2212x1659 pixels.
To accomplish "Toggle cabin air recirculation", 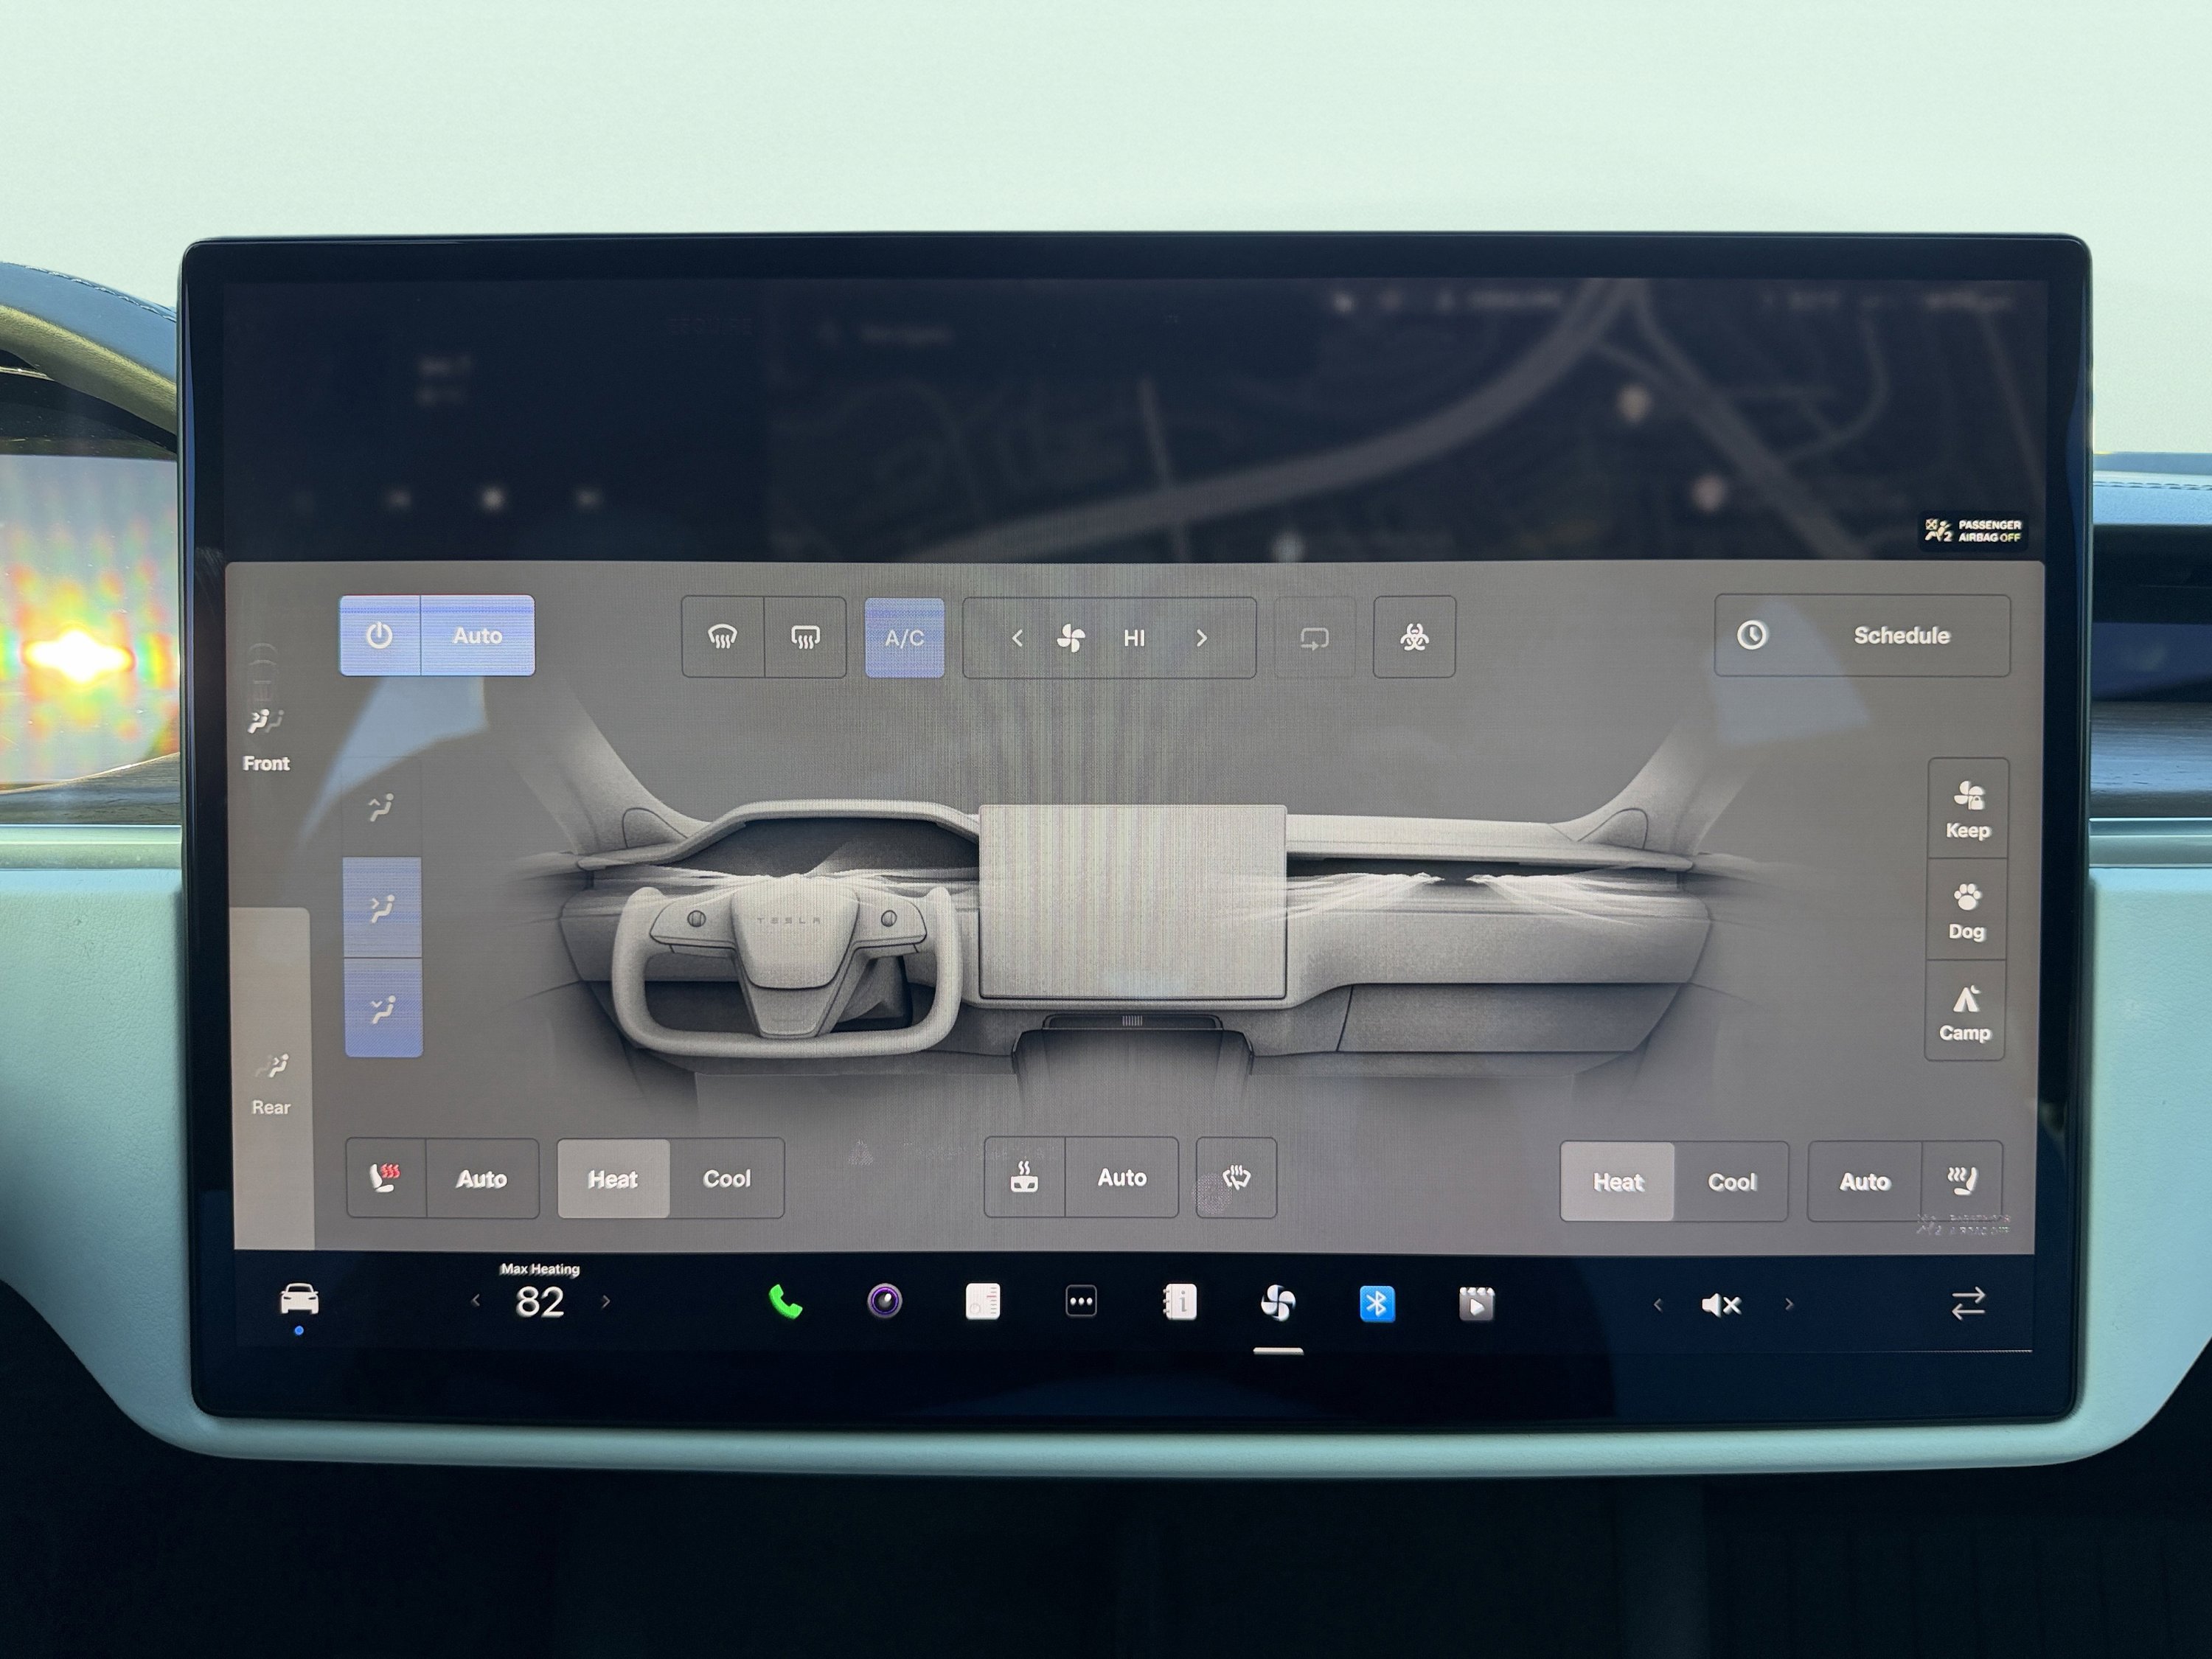I will click(1313, 637).
